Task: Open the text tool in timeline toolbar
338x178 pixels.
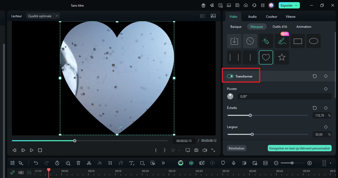Action: [x=131, y=163]
